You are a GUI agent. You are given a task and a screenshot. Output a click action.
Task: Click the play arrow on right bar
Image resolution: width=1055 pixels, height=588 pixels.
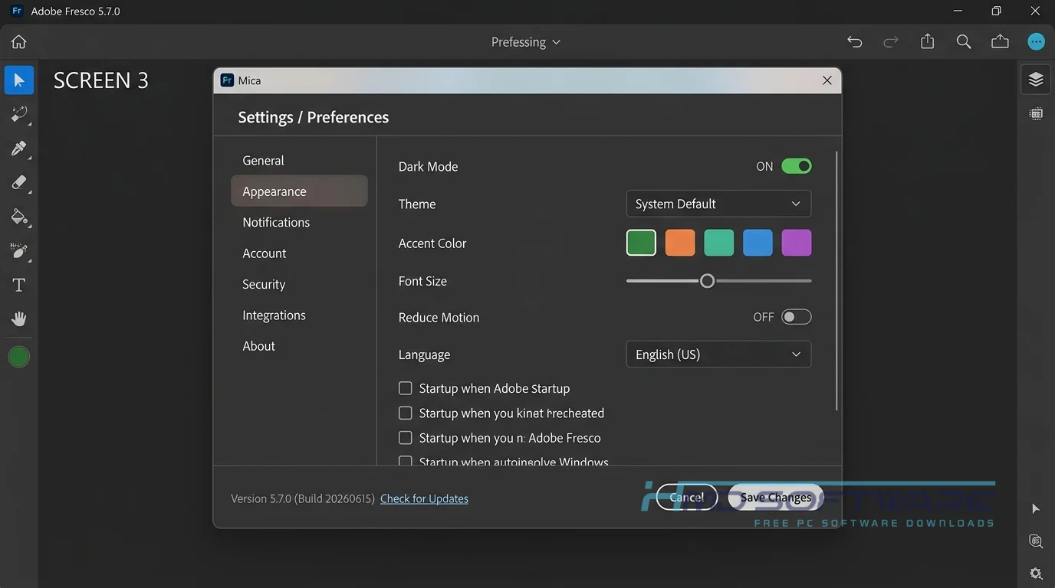pos(1036,508)
